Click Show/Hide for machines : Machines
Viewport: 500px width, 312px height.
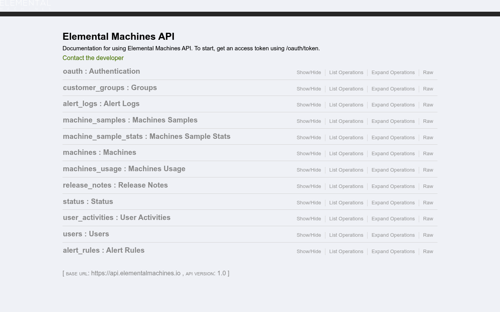(x=309, y=154)
